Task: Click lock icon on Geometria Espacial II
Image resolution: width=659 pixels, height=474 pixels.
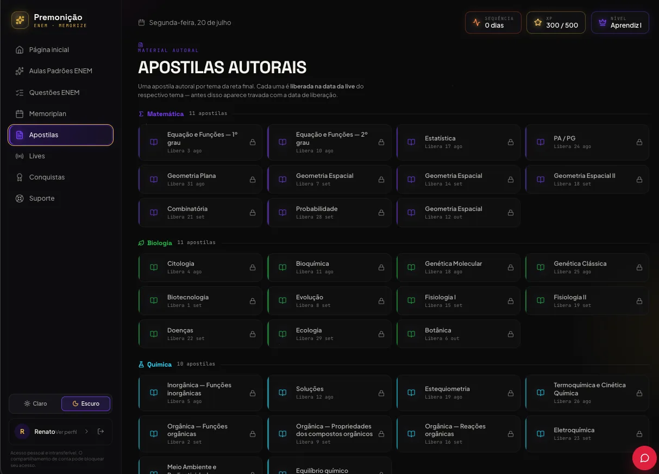Action: 639,180
